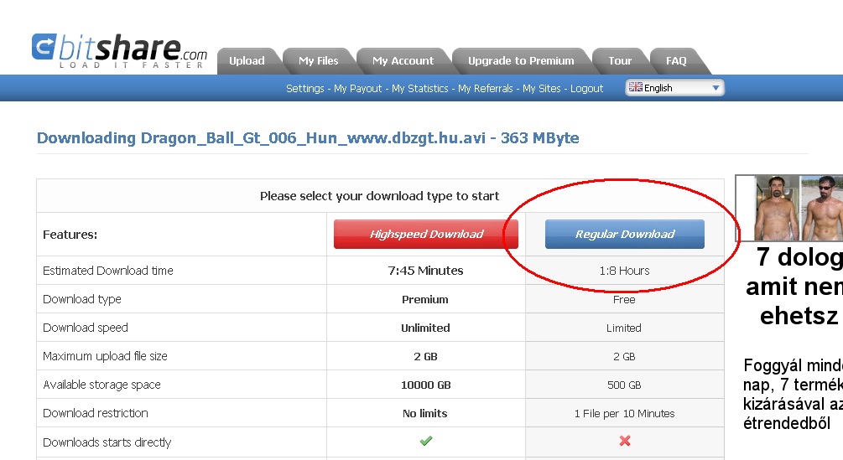Go to the My Account tab
The height and width of the screenshot is (460, 843).
(x=403, y=60)
